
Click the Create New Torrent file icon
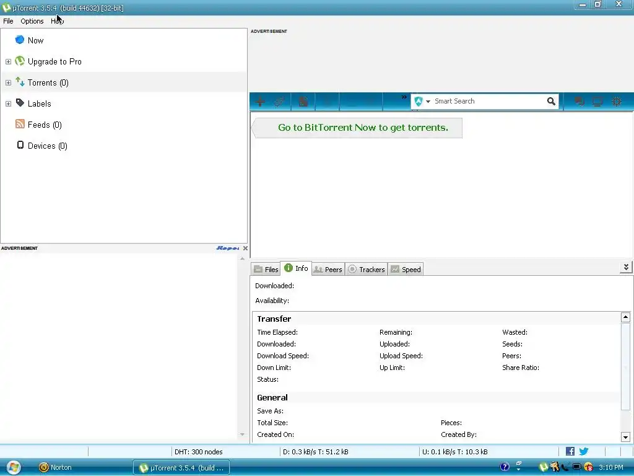click(x=303, y=101)
